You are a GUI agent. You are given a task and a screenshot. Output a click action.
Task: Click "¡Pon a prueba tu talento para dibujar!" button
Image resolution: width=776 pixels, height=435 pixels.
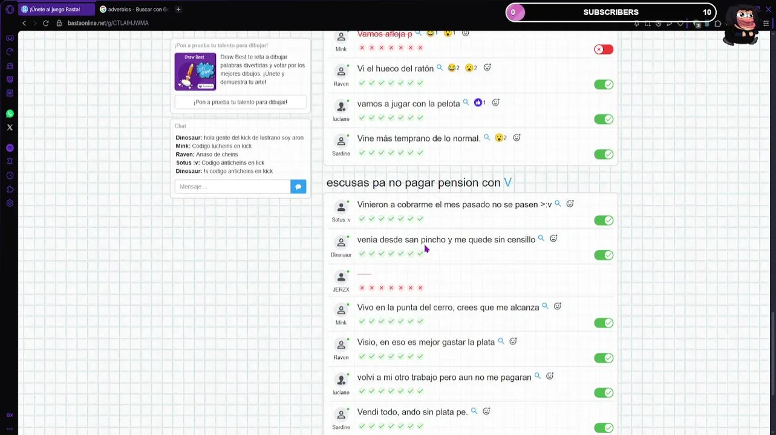(x=241, y=102)
